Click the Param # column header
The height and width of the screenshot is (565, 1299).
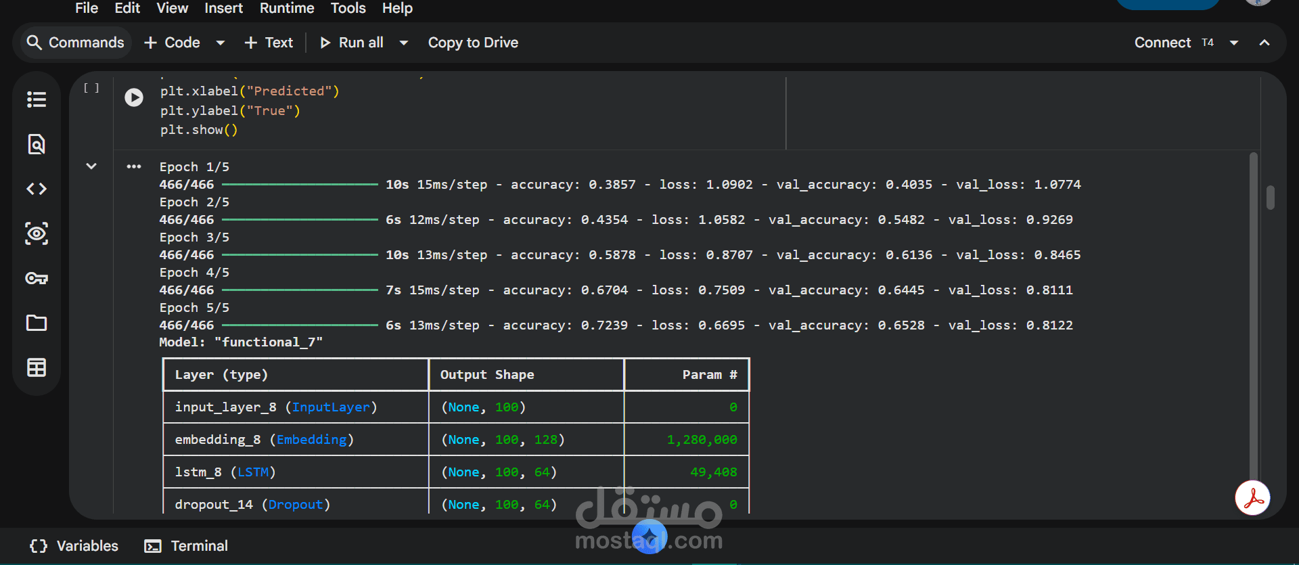click(x=710, y=375)
